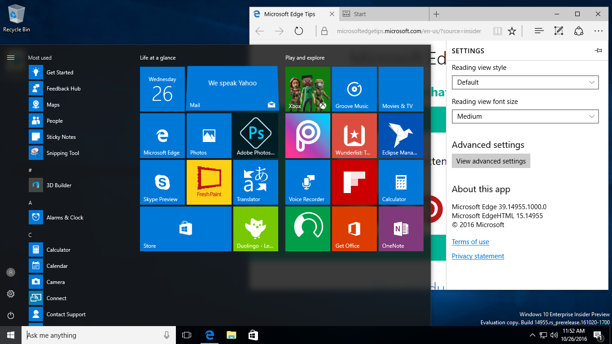
Task: Open Edge reading view icon
Action: point(497,31)
